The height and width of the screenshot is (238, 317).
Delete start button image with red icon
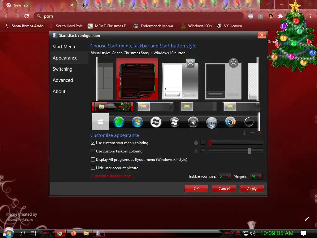pos(260,133)
